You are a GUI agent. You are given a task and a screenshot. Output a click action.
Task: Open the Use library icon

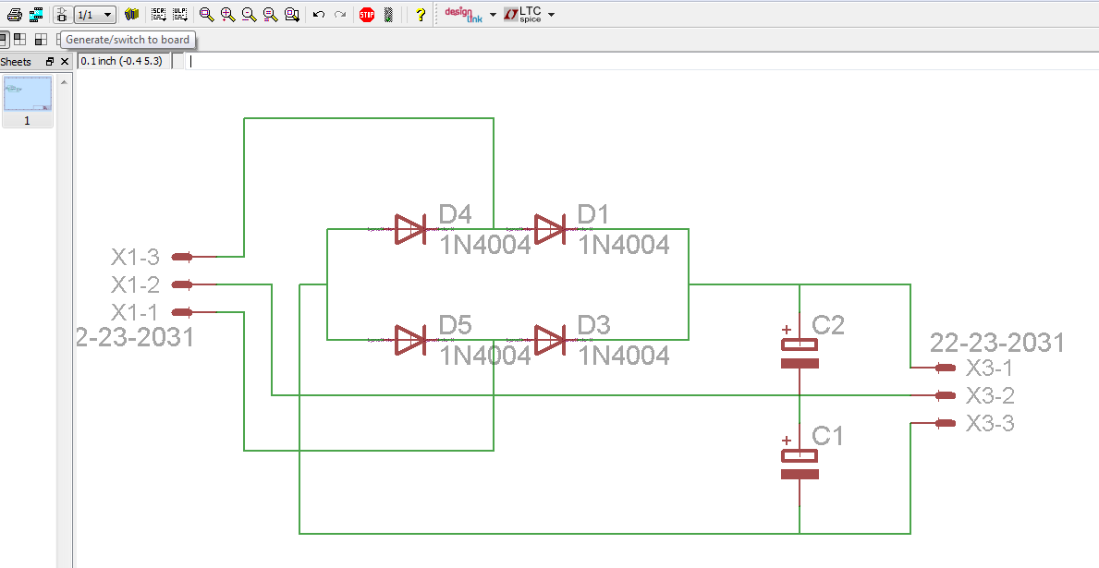point(130,14)
